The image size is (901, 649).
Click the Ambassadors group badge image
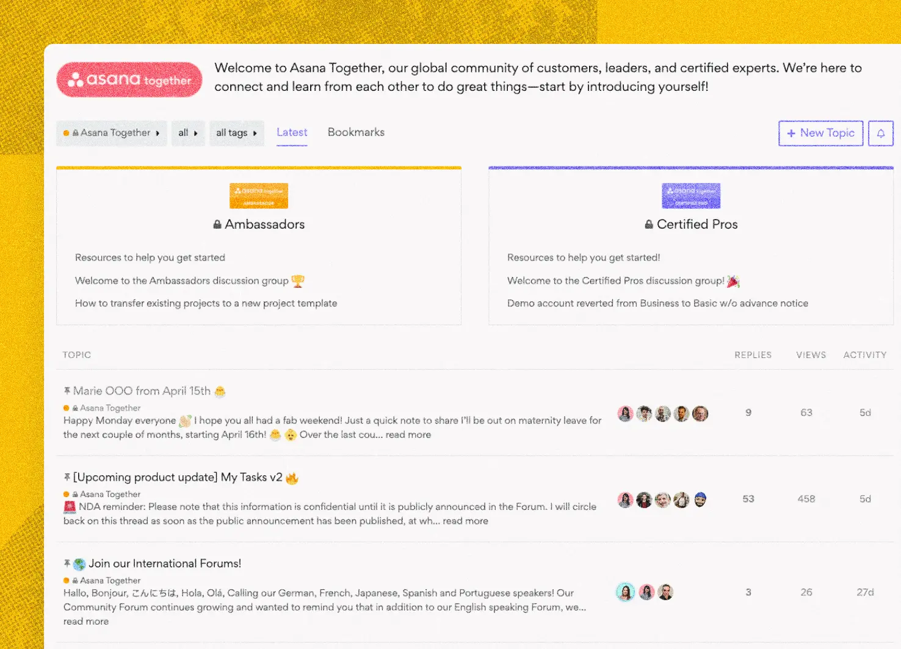[x=258, y=196]
